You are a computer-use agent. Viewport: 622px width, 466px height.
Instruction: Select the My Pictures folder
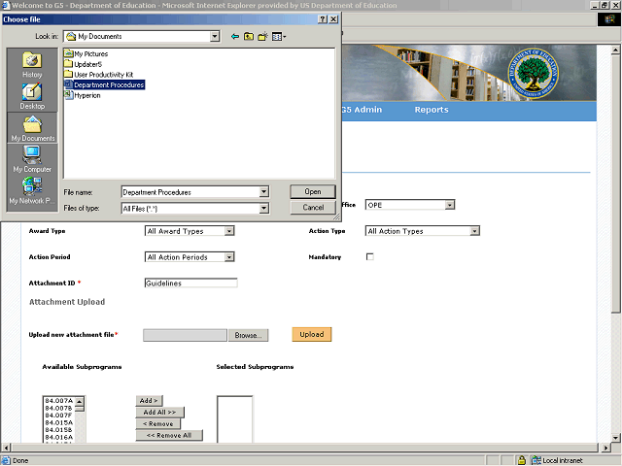pyautogui.click(x=86, y=53)
